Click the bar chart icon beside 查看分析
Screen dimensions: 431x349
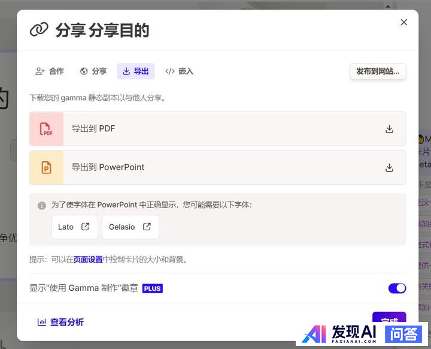pyautogui.click(x=41, y=322)
